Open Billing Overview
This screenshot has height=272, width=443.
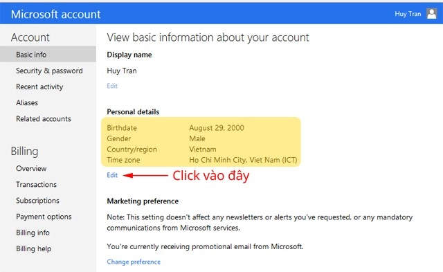click(x=31, y=168)
